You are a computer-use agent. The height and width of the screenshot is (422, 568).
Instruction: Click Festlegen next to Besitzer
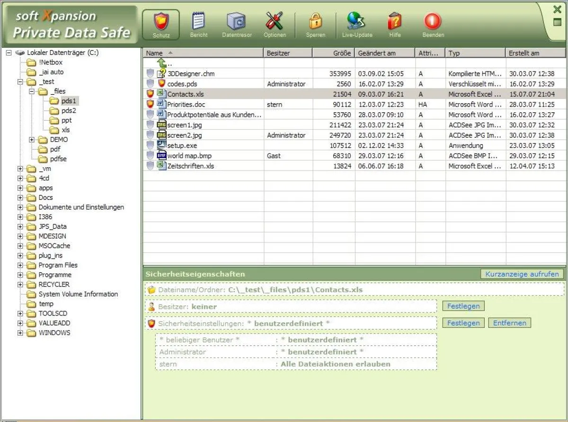pos(463,305)
